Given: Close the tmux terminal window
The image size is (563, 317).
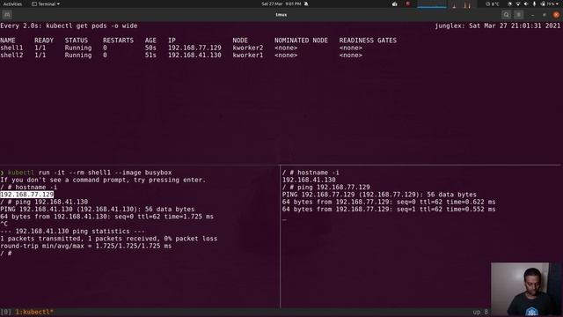Looking at the screenshot, I should tap(556, 15).
